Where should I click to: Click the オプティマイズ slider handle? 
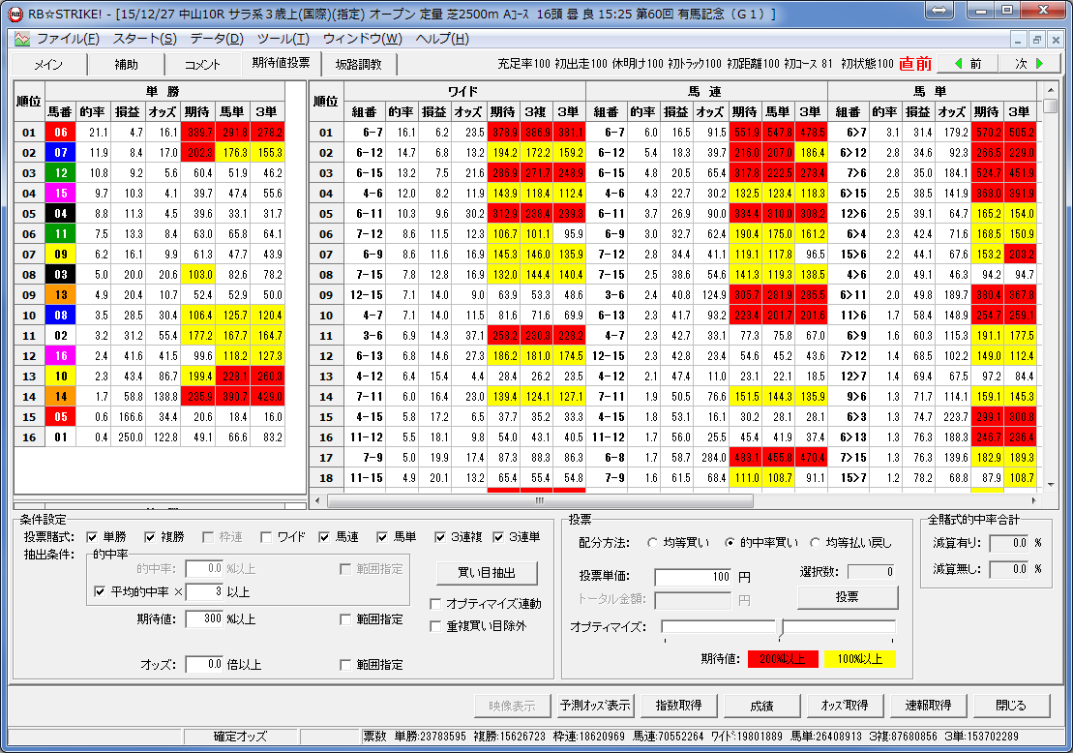point(780,626)
